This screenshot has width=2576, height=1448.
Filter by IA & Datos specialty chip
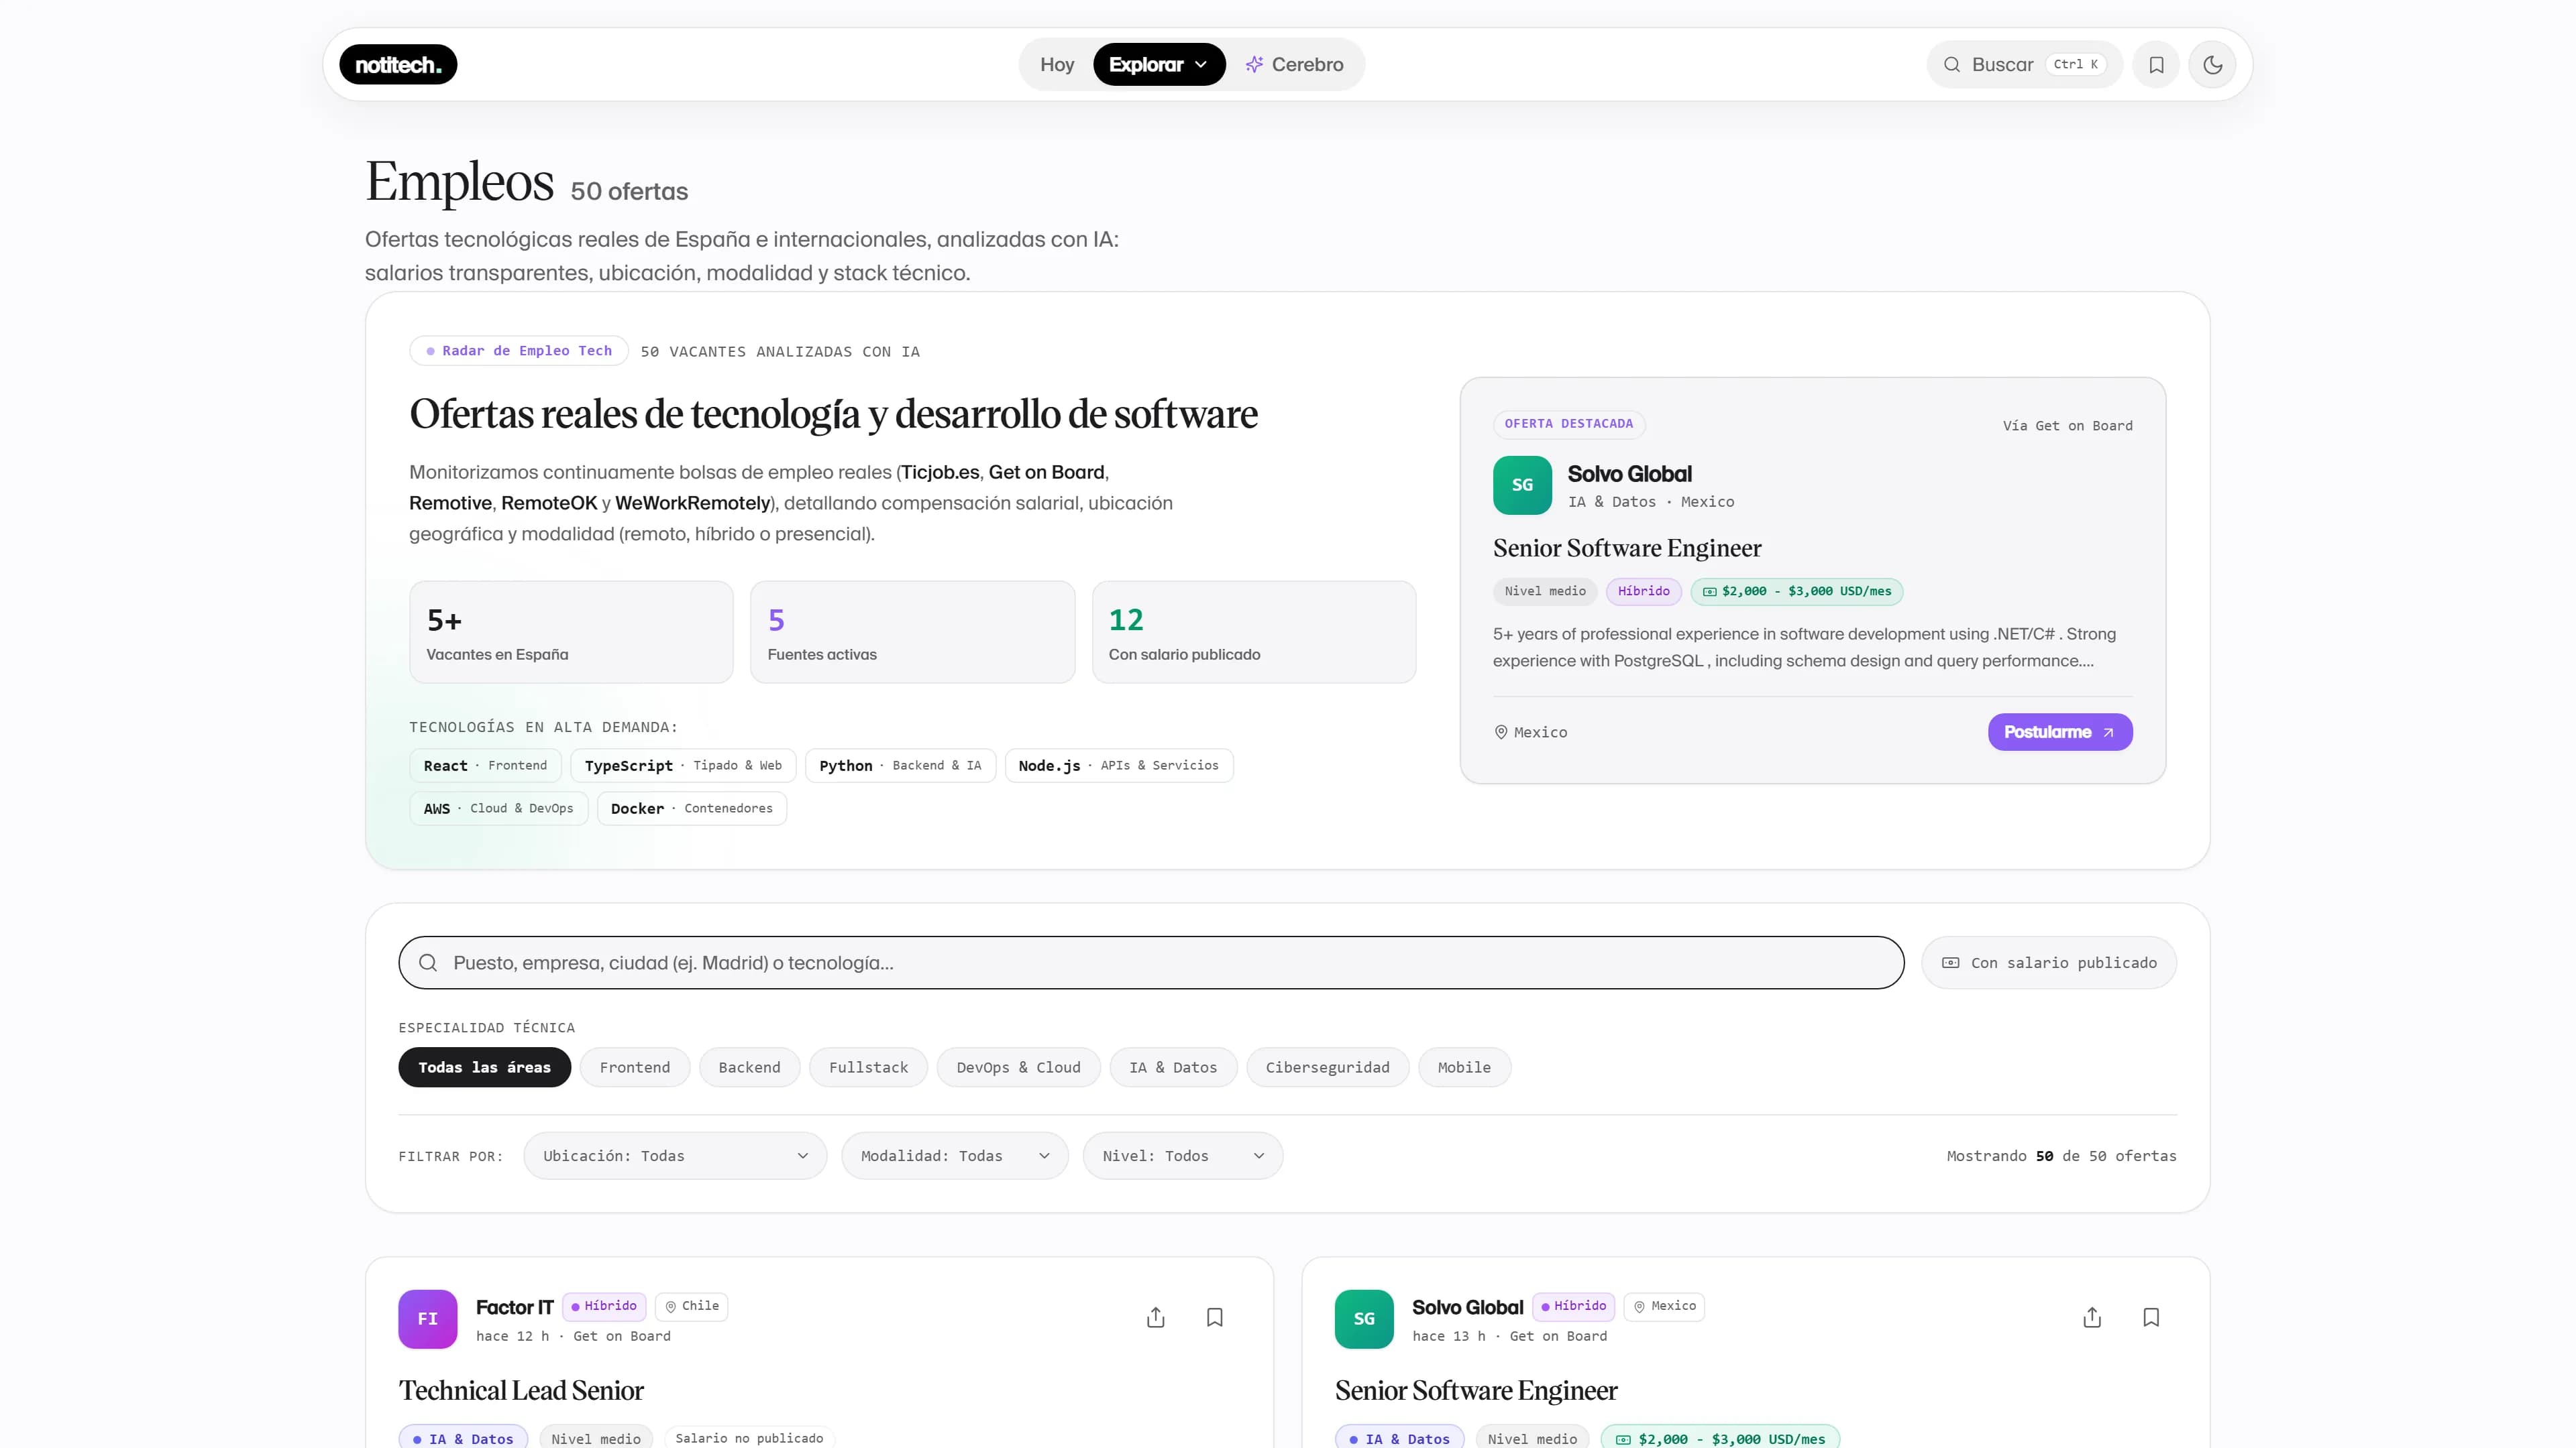[x=1173, y=1067]
